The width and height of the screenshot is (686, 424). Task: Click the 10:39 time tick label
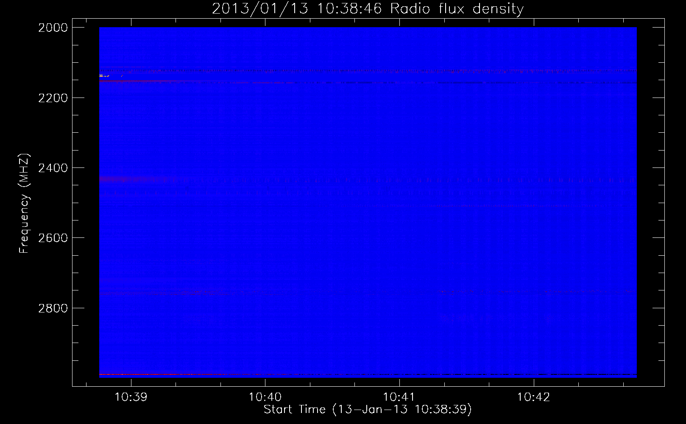(x=131, y=397)
